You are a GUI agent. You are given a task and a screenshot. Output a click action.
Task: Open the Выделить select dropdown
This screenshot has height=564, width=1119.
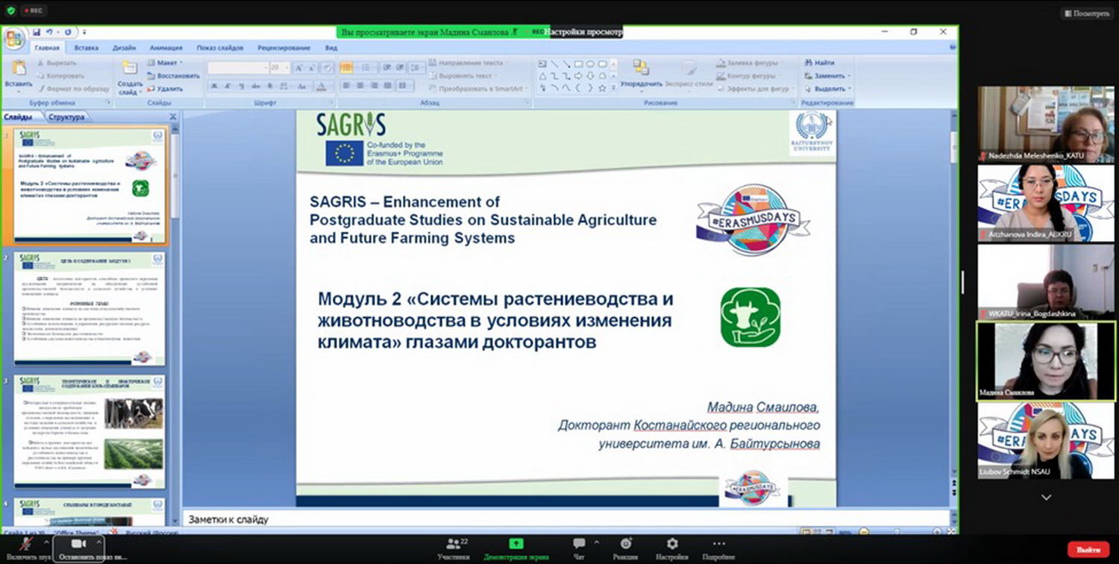[828, 89]
